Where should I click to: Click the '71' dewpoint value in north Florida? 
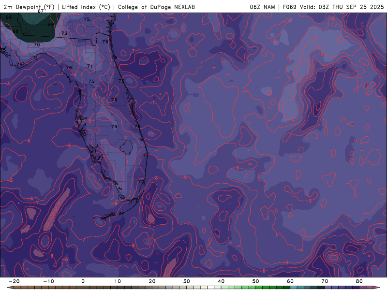(x=90, y=66)
